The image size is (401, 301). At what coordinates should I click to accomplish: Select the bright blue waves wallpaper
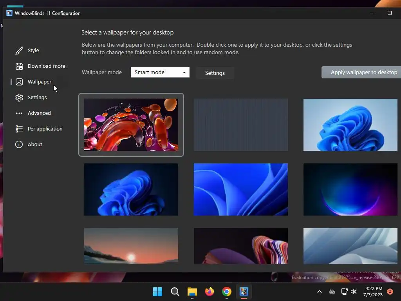pos(241,189)
